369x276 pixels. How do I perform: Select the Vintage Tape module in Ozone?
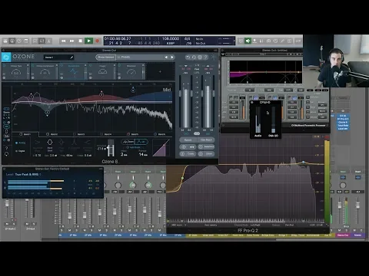pyautogui.click(x=16, y=72)
